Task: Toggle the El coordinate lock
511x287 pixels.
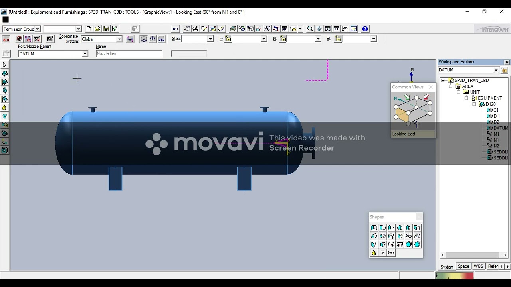Action: 338,39
